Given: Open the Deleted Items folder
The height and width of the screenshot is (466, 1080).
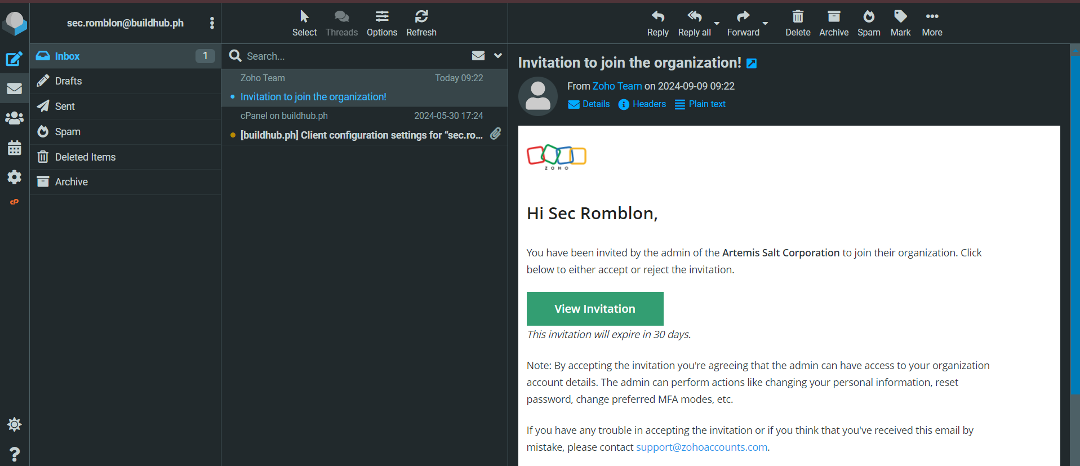Looking at the screenshot, I should click(85, 157).
